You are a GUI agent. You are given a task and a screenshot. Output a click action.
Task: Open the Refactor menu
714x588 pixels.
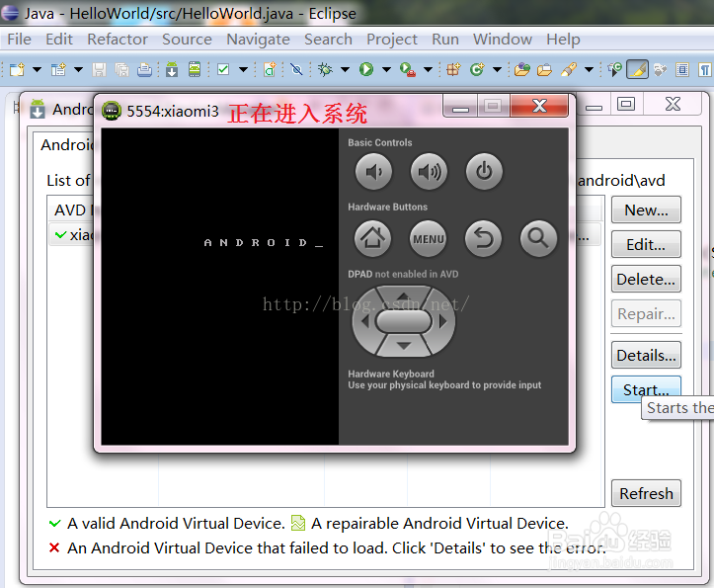click(x=118, y=40)
